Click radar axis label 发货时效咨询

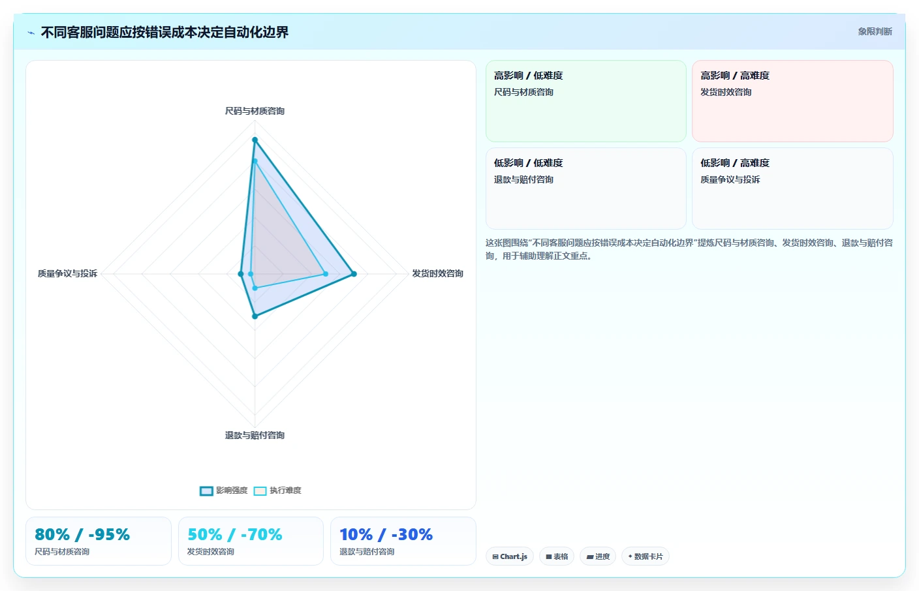pos(437,273)
